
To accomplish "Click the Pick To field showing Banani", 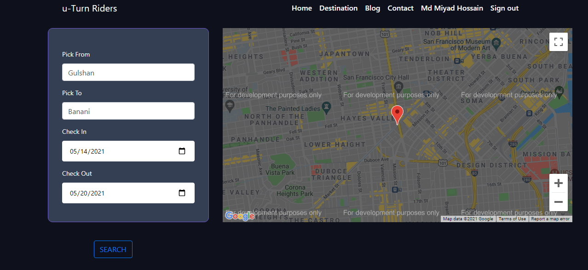I will (x=128, y=111).
